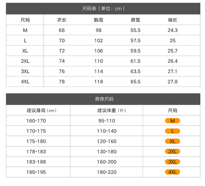Image resolution: width=205 pixels, height=186 pixels.
Task: Choose the orange 4XL size badge
Action: coord(172,172)
